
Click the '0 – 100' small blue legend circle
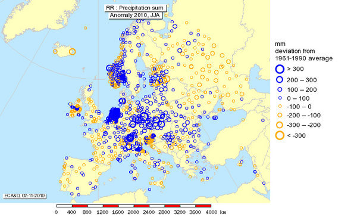(280, 98)
